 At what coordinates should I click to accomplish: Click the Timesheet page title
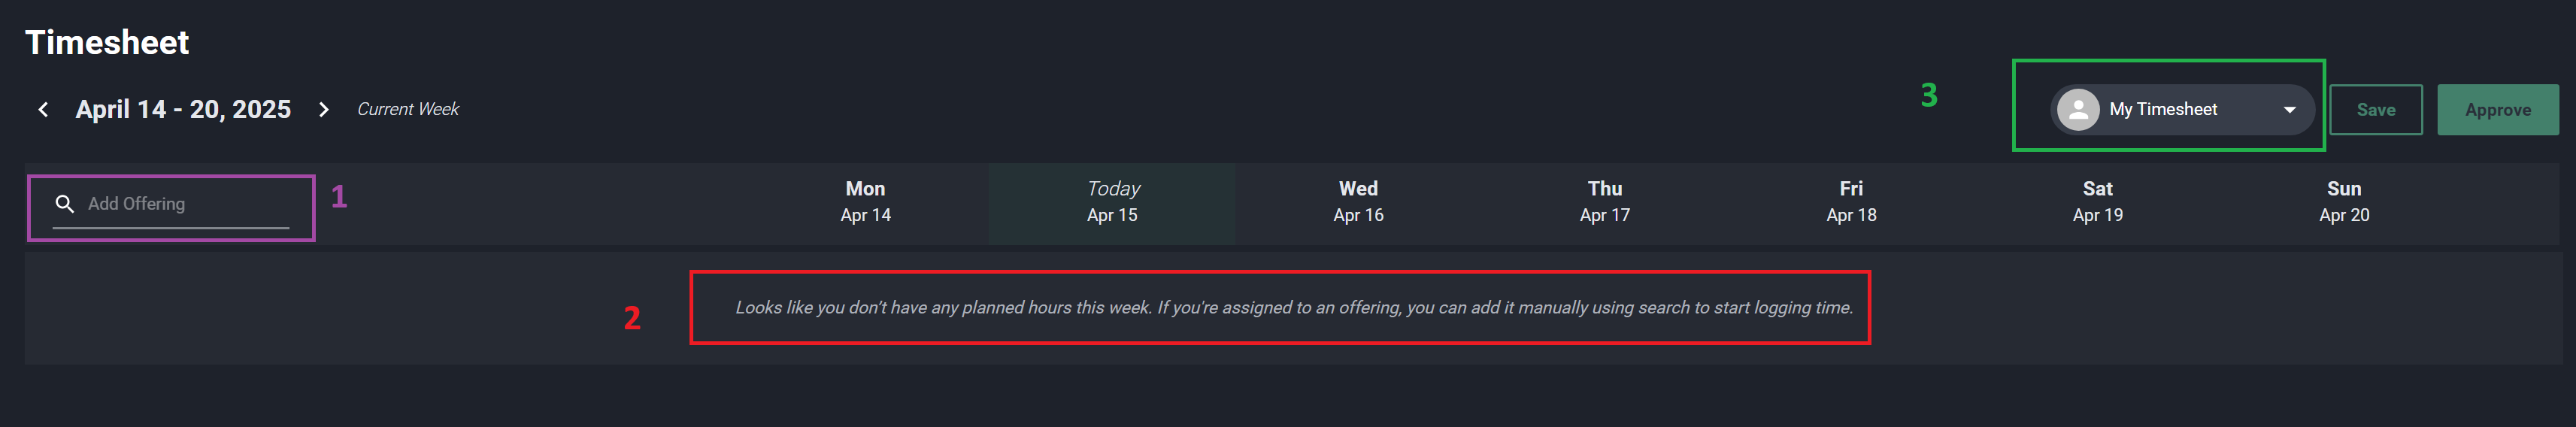pos(107,43)
